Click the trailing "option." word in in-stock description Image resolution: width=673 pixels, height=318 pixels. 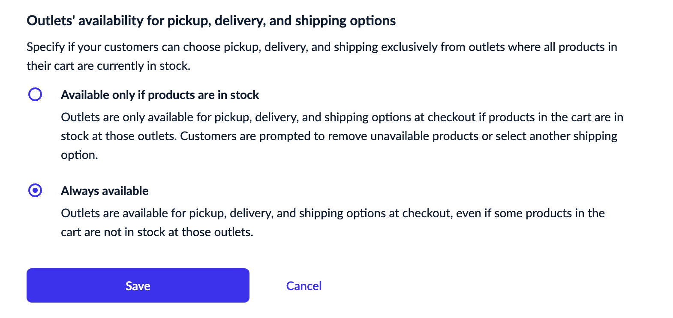pyautogui.click(x=79, y=155)
